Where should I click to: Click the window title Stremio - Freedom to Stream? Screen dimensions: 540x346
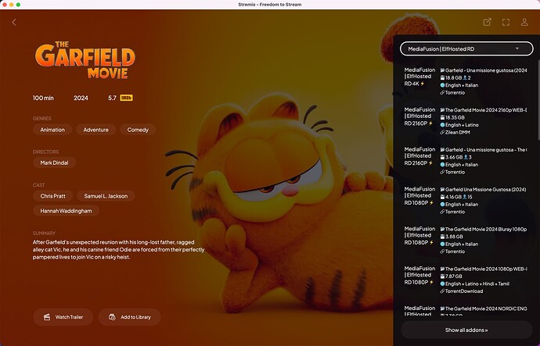pos(270,5)
